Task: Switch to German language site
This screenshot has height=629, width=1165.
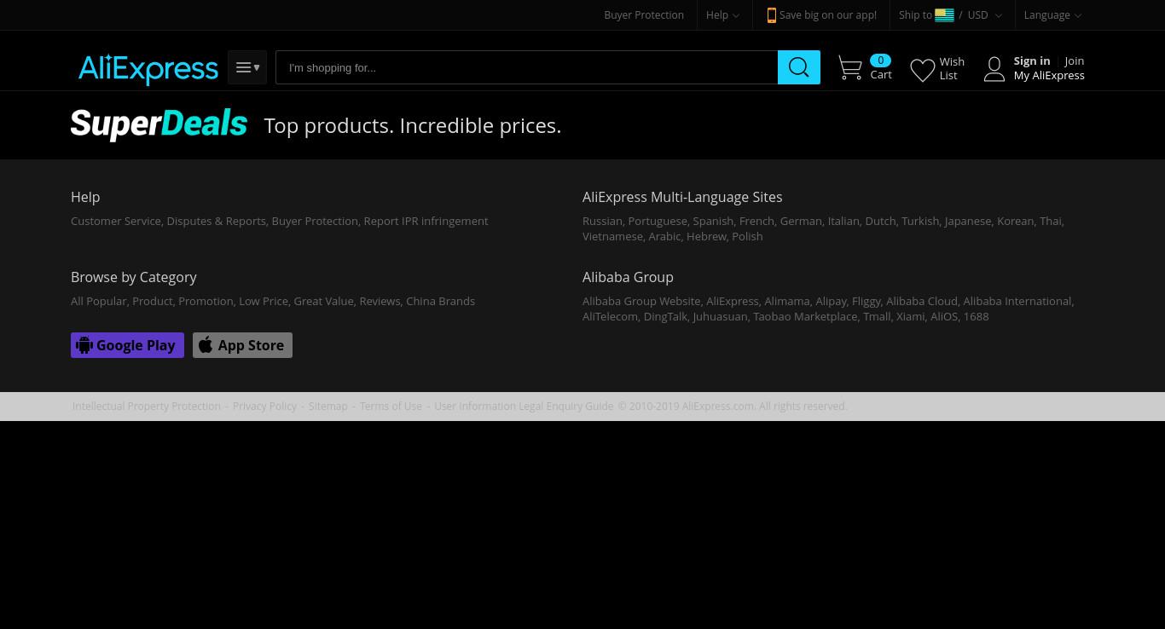Action: pos(801,221)
